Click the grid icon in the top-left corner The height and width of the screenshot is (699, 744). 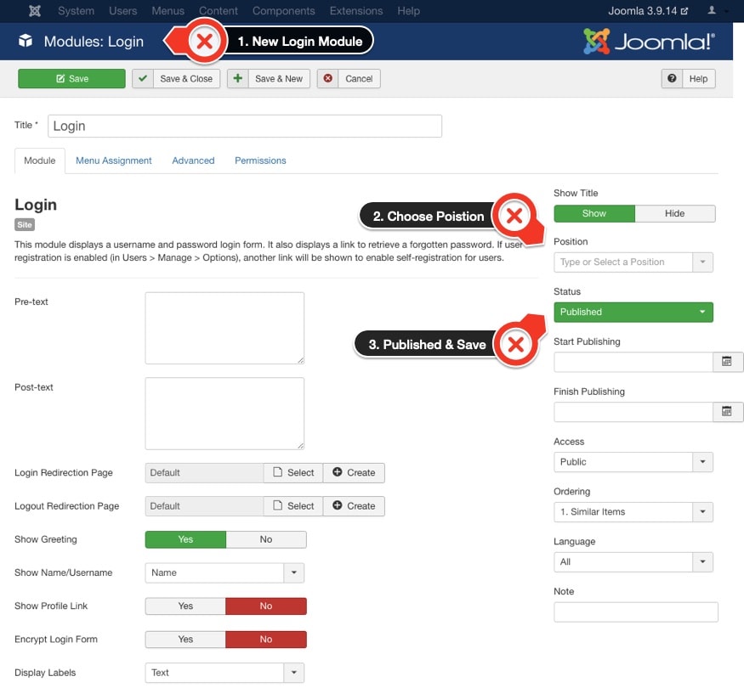(34, 11)
